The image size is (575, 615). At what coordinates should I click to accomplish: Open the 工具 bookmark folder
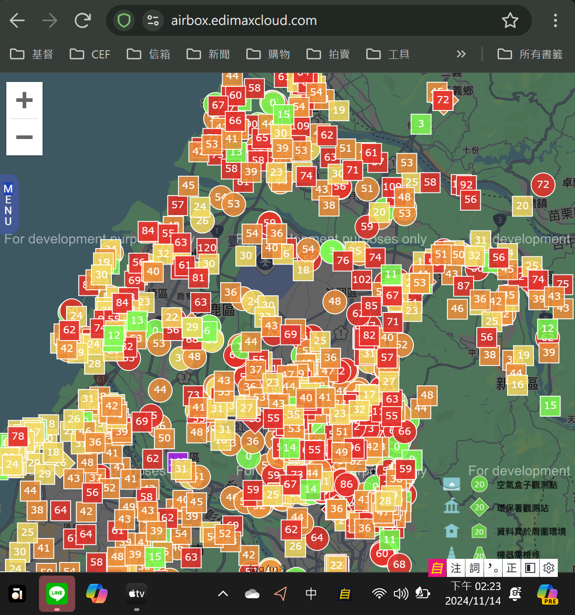388,54
